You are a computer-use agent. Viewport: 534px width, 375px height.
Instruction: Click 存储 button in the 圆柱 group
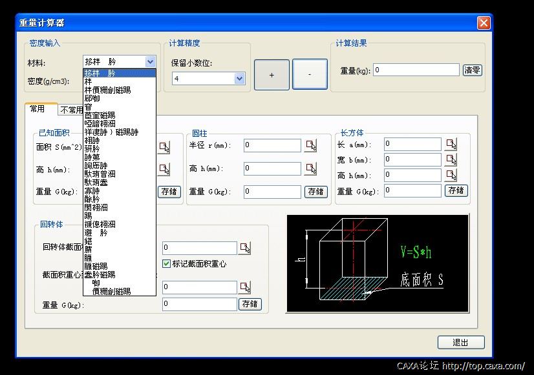pyautogui.click(x=316, y=192)
